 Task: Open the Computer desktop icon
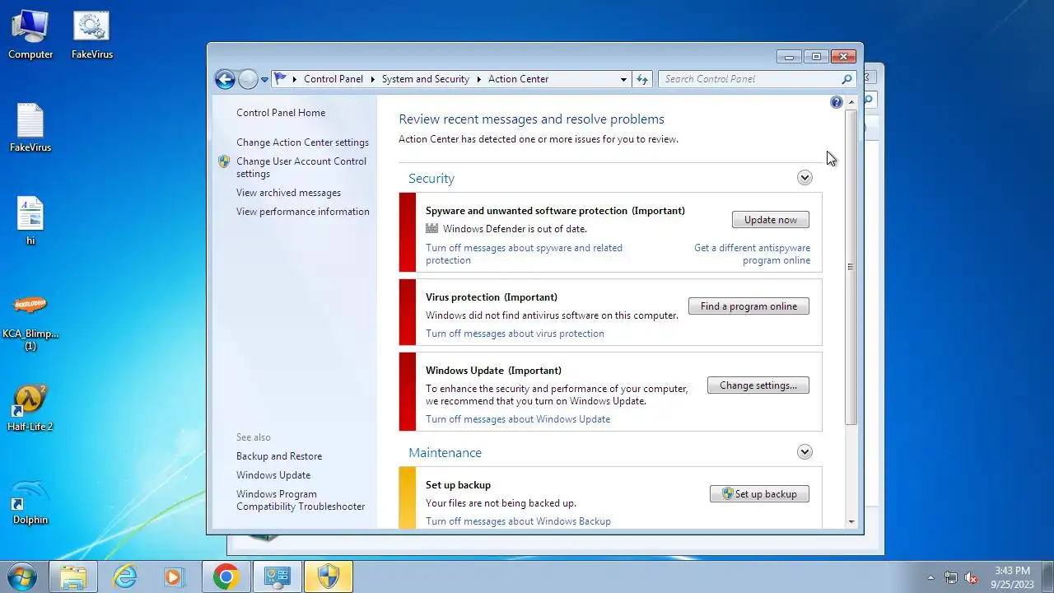[x=30, y=35]
